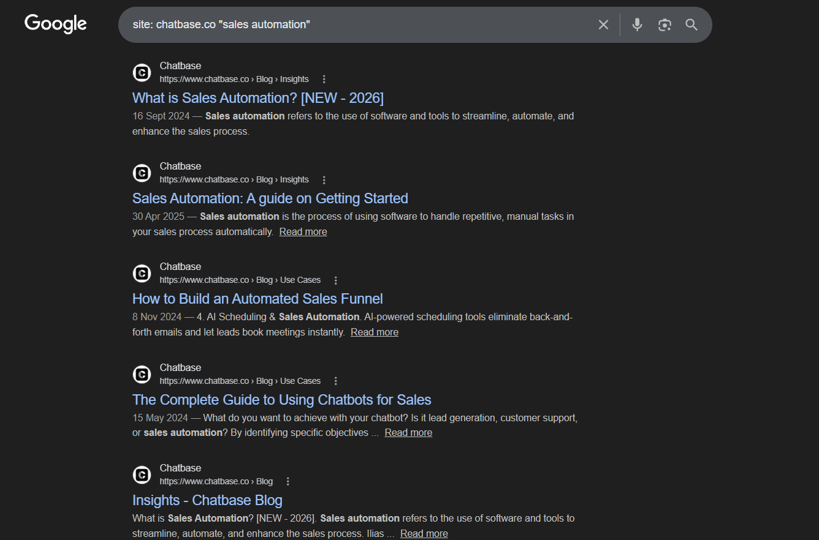Open three-dot menu for Insights Blog result
Image resolution: width=819 pixels, height=540 pixels.
pyautogui.click(x=288, y=481)
